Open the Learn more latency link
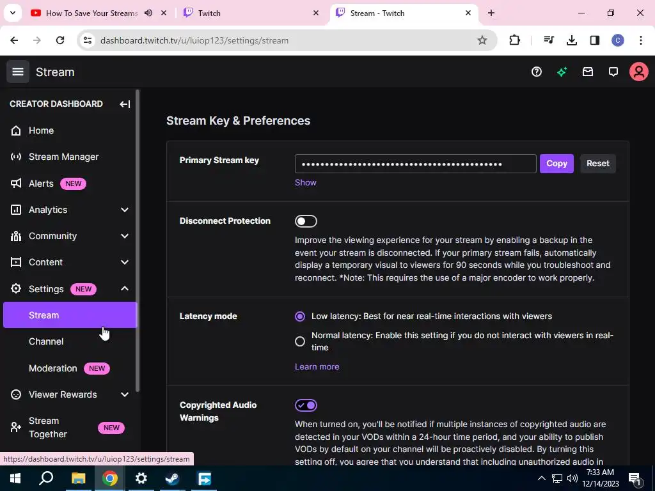655x491 pixels. click(x=317, y=366)
